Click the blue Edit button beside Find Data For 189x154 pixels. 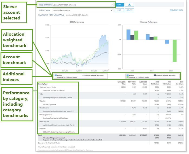pyautogui.click(x=119, y=5)
